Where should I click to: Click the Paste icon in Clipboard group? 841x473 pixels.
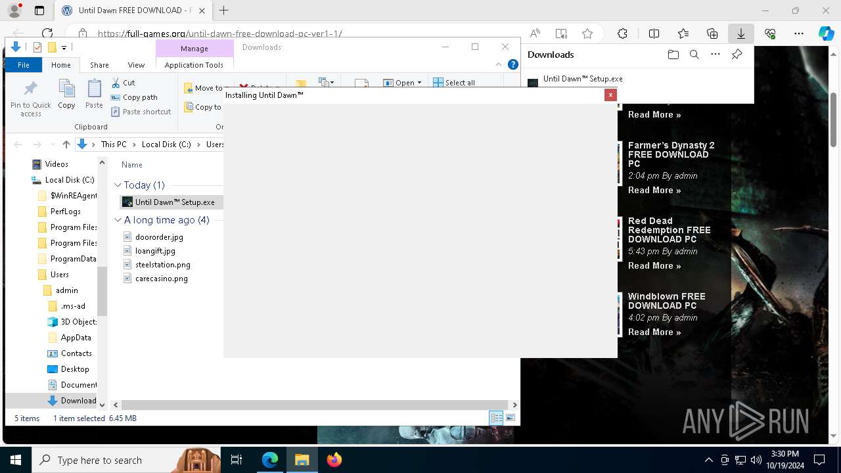[94, 94]
